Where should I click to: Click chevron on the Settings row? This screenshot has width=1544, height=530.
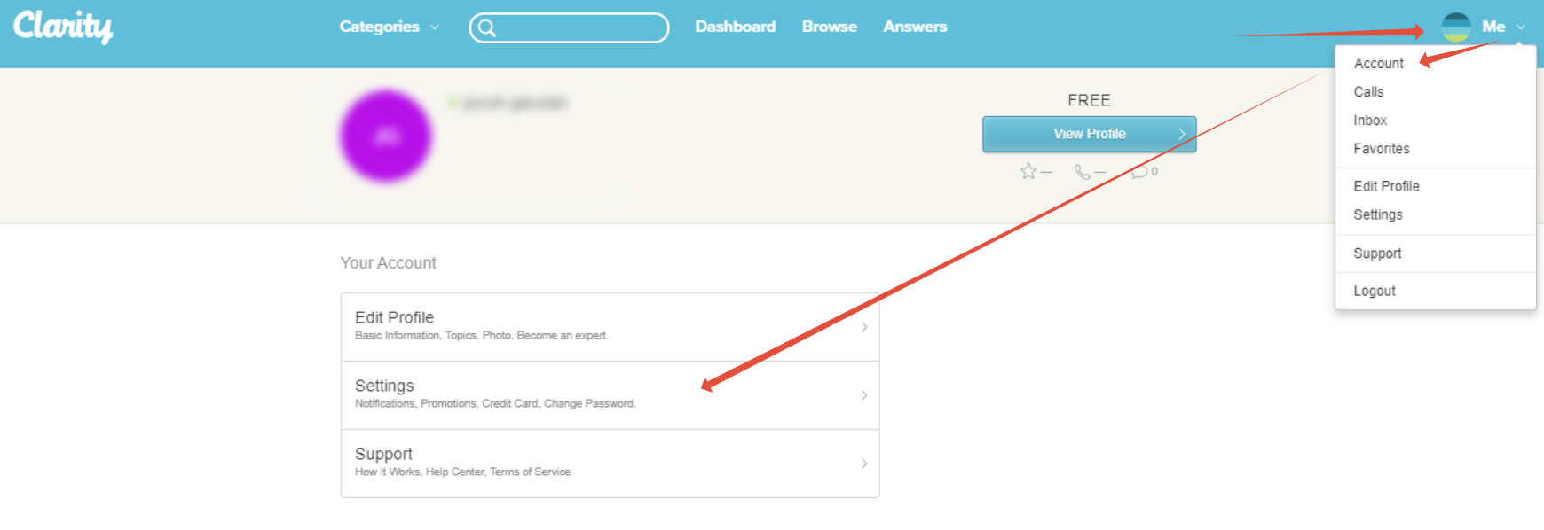[864, 395]
